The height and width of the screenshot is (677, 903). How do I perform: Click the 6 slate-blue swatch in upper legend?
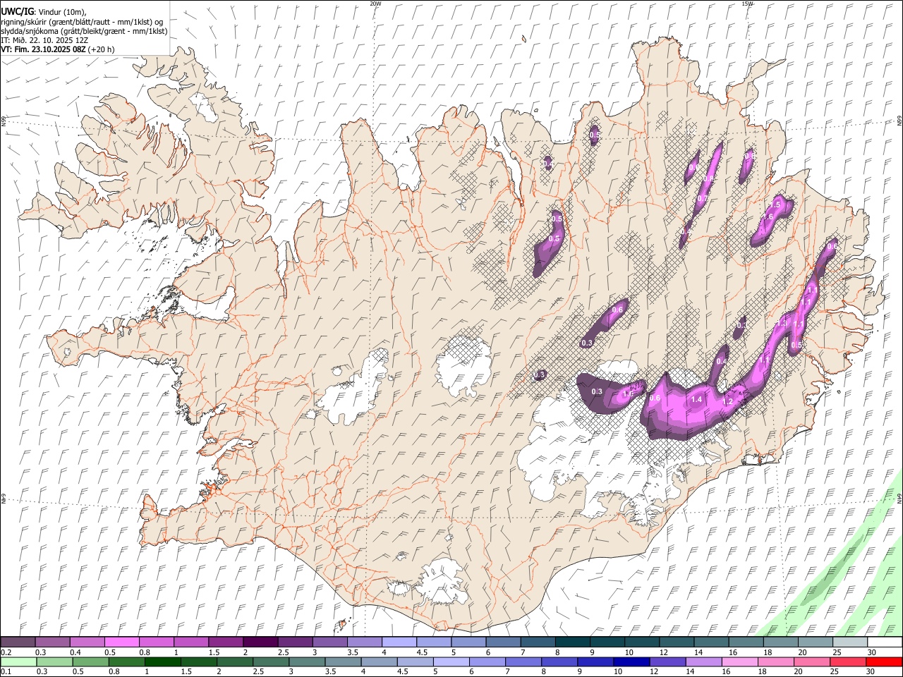coord(503,642)
